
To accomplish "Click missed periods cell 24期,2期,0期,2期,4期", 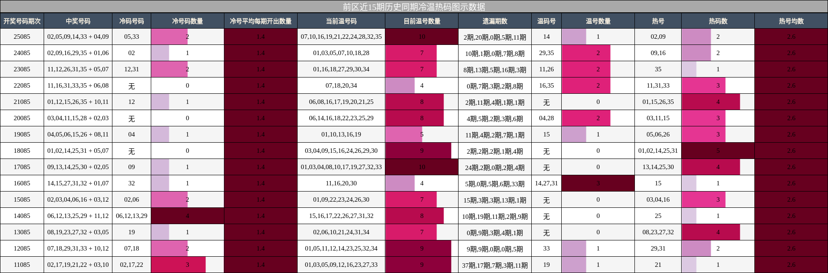I will pyautogui.click(x=495, y=167).
